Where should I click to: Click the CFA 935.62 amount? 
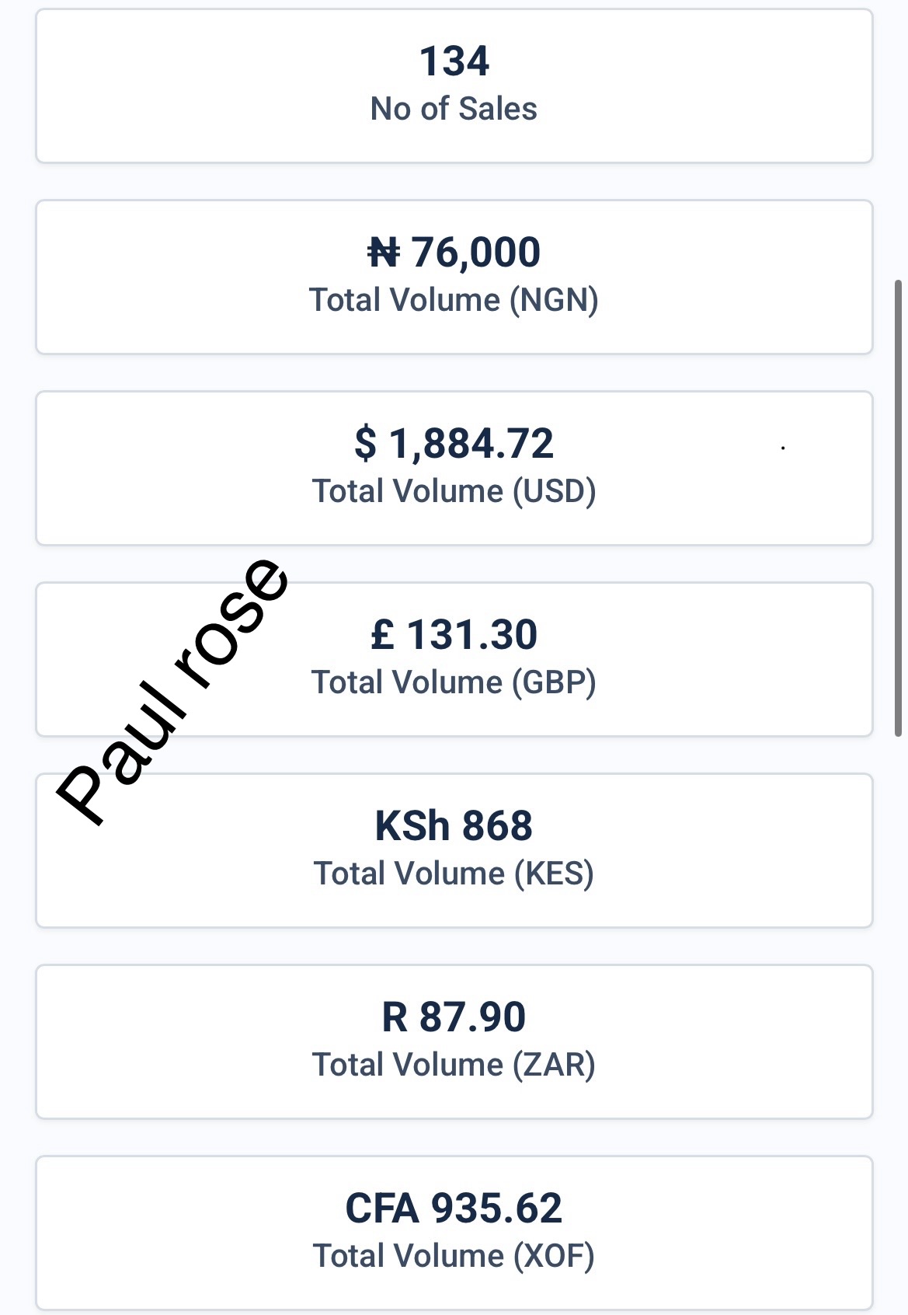point(454,1208)
